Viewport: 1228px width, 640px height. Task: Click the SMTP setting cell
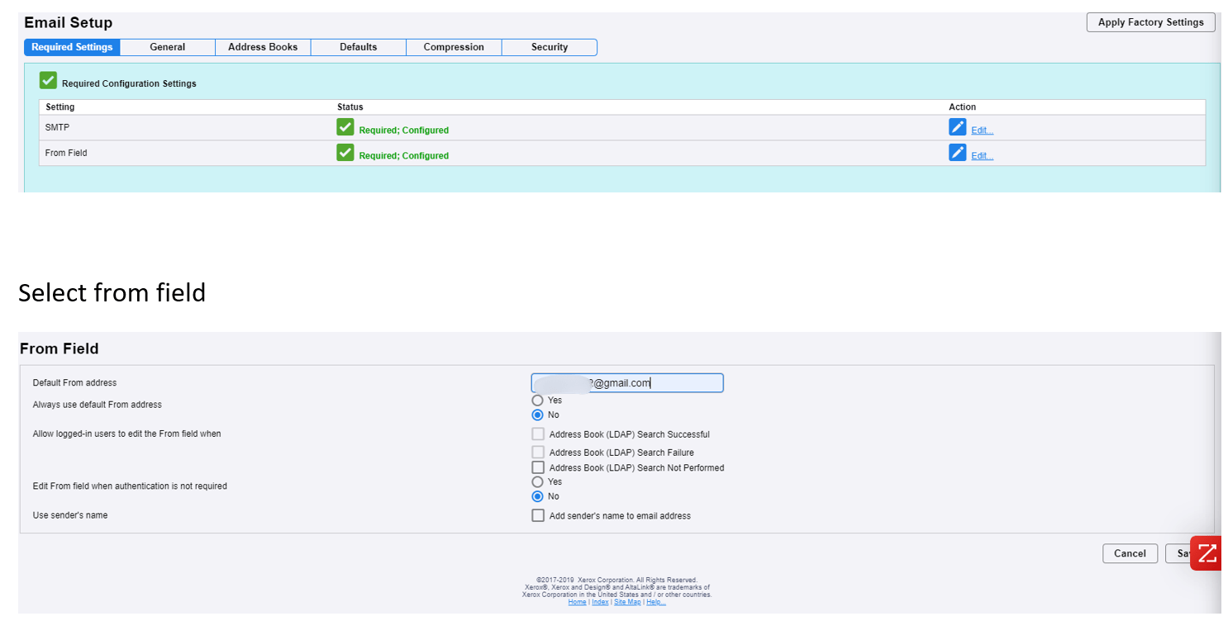[x=55, y=127]
